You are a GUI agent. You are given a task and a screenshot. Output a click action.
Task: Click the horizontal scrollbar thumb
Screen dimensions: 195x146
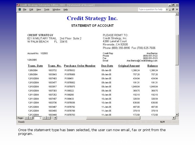tap(113, 118)
